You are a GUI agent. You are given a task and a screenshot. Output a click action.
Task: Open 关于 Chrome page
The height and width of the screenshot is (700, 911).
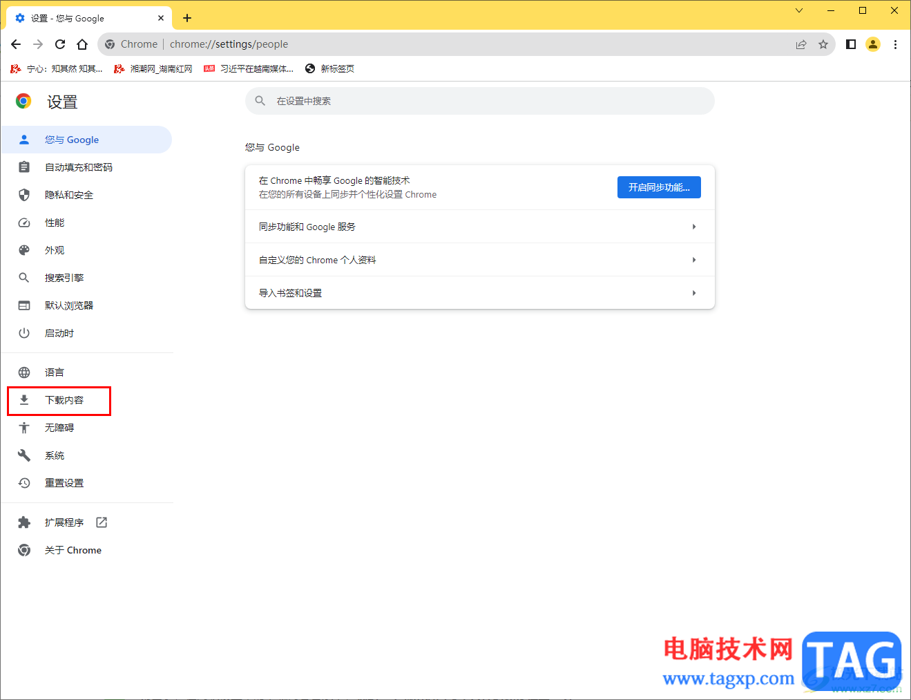tap(73, 549)
